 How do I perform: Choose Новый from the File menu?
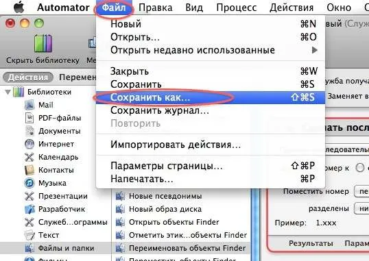[x=211, y=24]
